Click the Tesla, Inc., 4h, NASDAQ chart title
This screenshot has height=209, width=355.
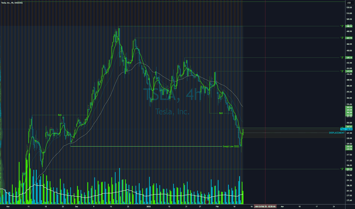[x=12, y=3]
